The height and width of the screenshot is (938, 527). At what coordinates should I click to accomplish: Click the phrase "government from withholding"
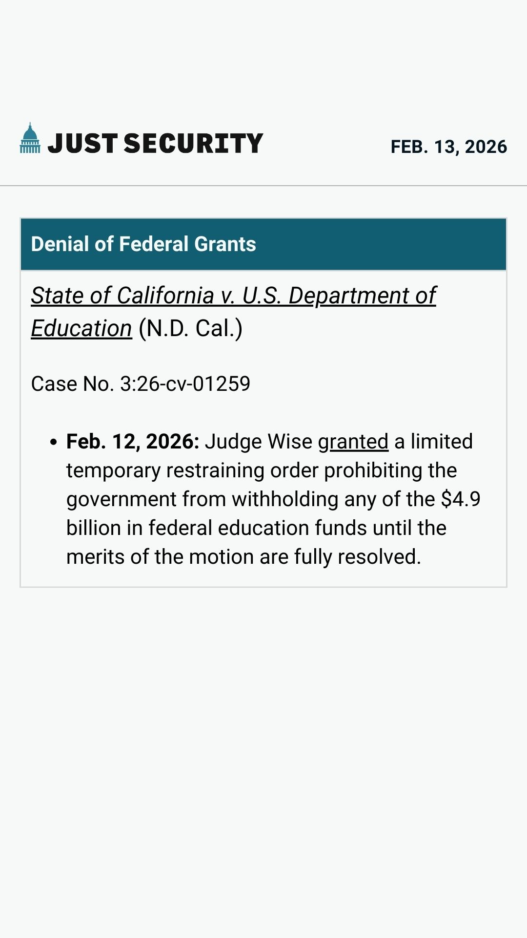[x=202, y=499]
